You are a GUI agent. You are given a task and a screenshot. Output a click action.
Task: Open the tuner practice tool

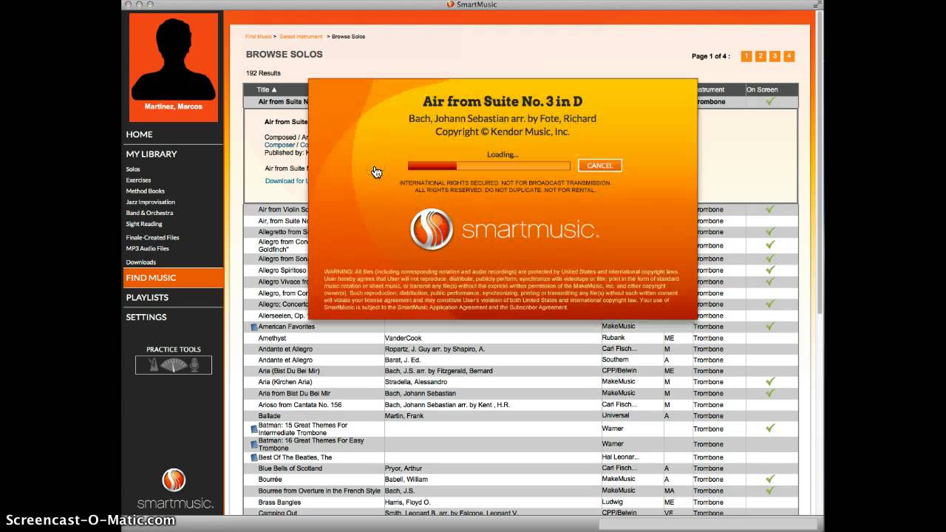(174, 365)
